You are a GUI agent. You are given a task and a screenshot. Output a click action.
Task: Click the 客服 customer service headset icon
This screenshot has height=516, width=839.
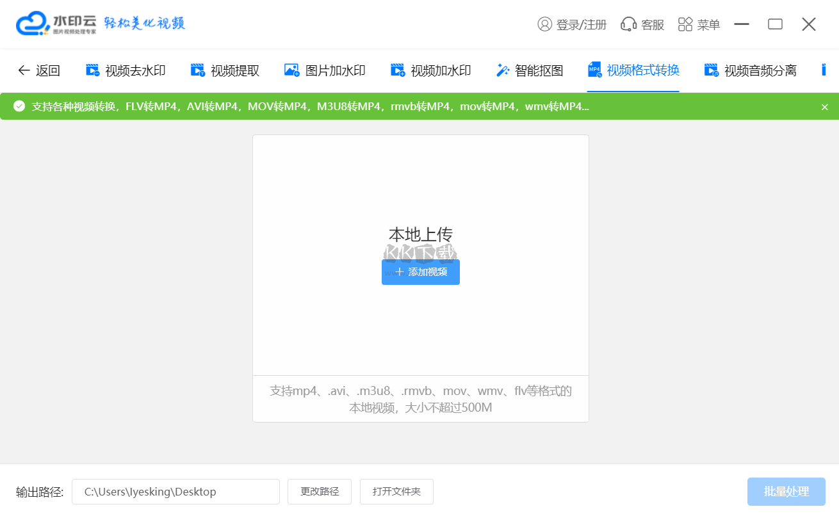627,24
